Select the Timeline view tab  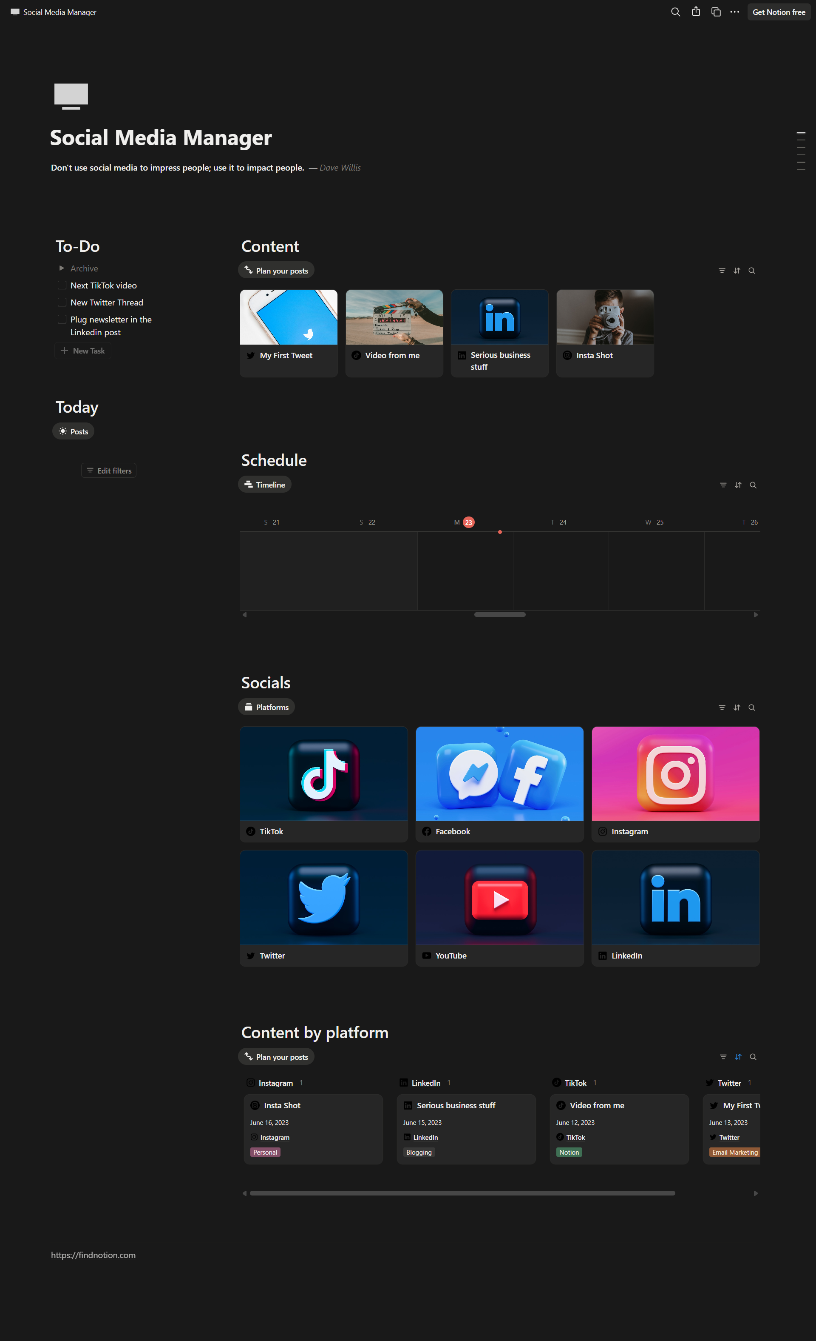(x=265, y=485)
